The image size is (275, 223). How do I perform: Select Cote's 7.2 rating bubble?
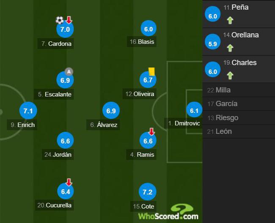[x=148, y=192]
